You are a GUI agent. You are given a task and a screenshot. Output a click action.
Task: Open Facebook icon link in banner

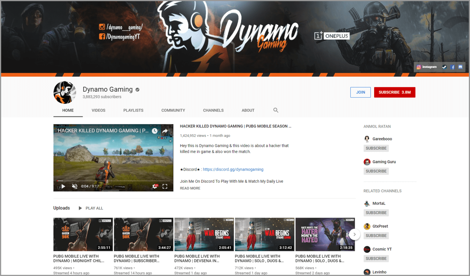click(x=453, y=67)
